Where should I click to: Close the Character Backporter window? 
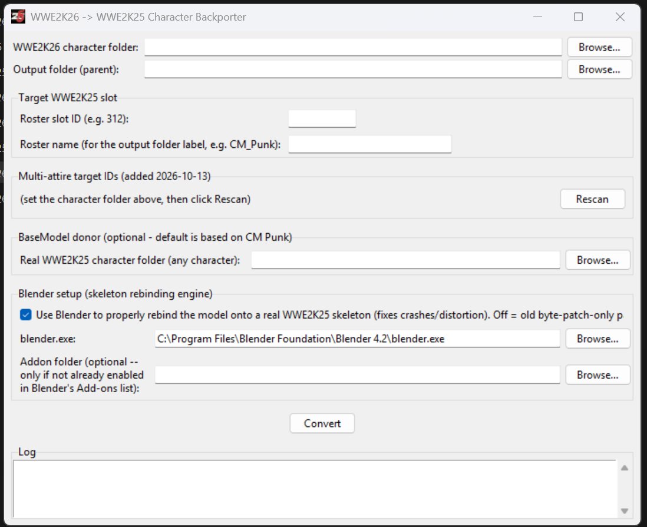click(x=620, y=17)
